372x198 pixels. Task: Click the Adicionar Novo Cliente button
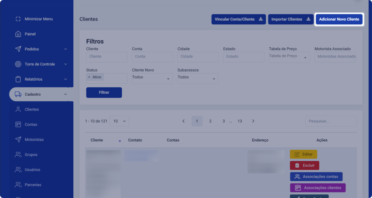(339, 19)
